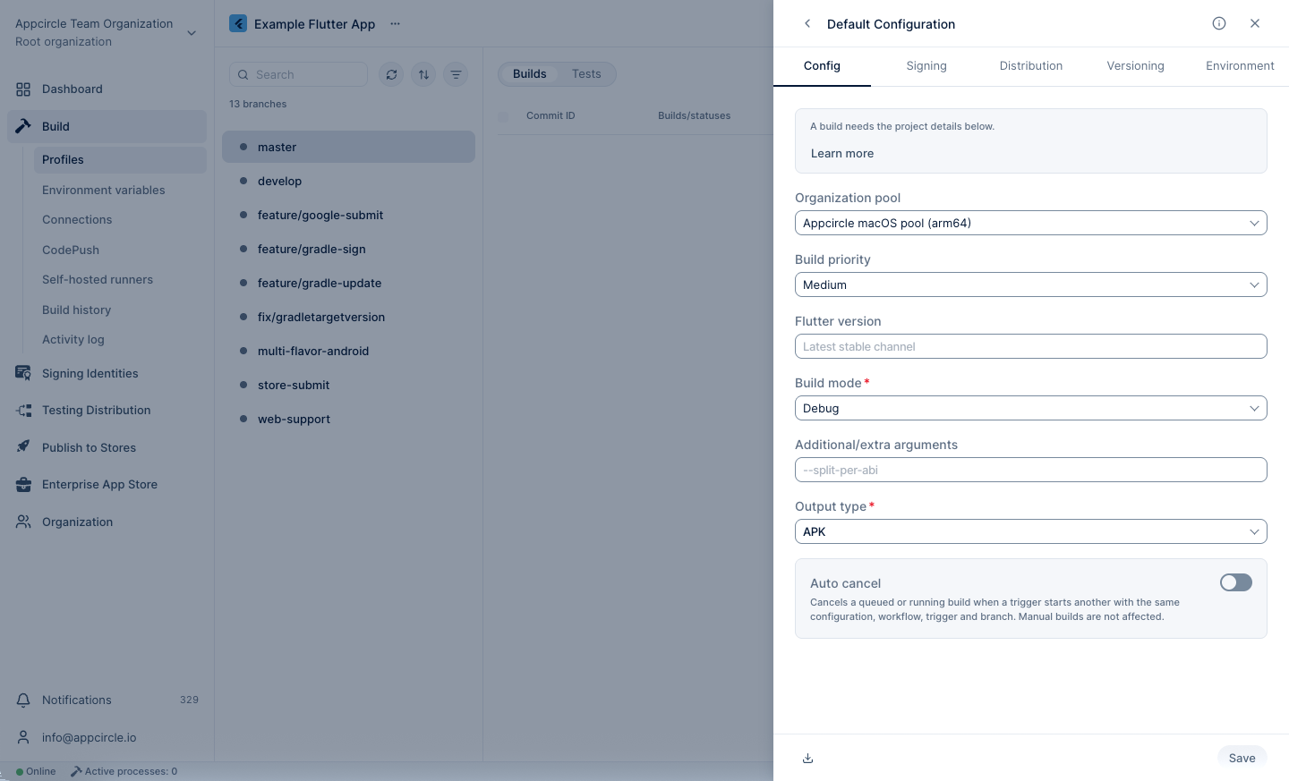Image resolution: width=1289 pixels, height=781 pixels.
Task: Select the Tests tab
Action: [586, 74]
